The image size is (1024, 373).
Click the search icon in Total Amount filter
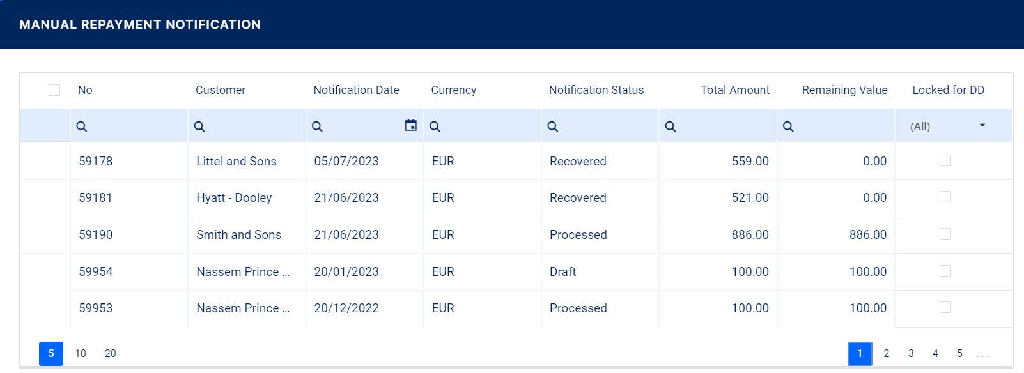pyautogui.click(x=671, y=126)
